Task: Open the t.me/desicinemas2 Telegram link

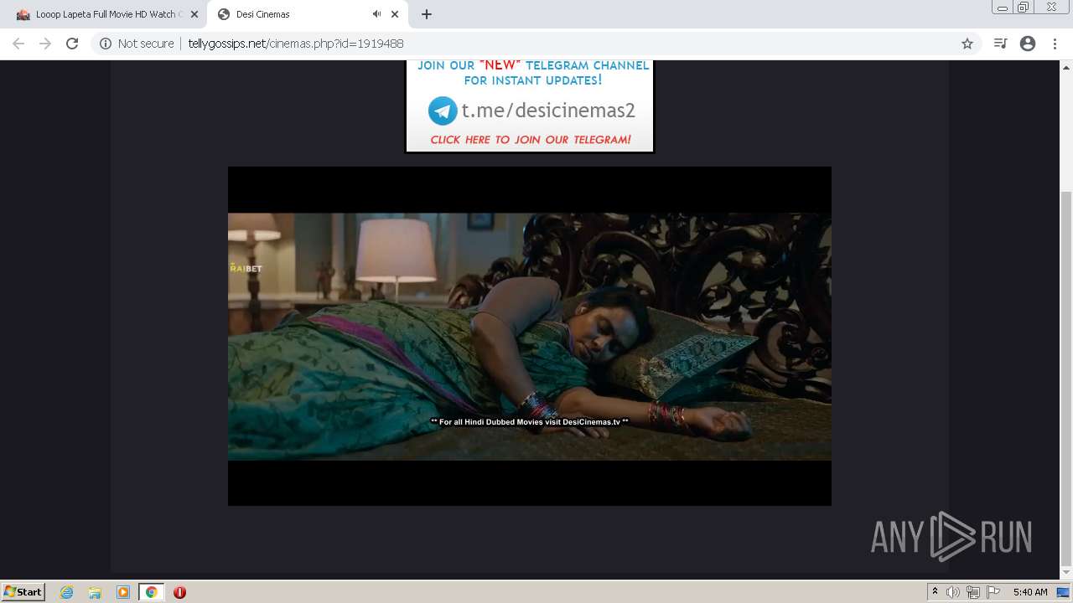Action: point(548,110)
